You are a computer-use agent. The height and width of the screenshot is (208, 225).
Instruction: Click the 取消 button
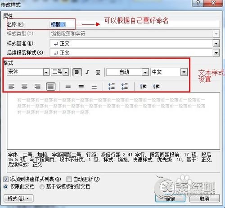point(204,199)
